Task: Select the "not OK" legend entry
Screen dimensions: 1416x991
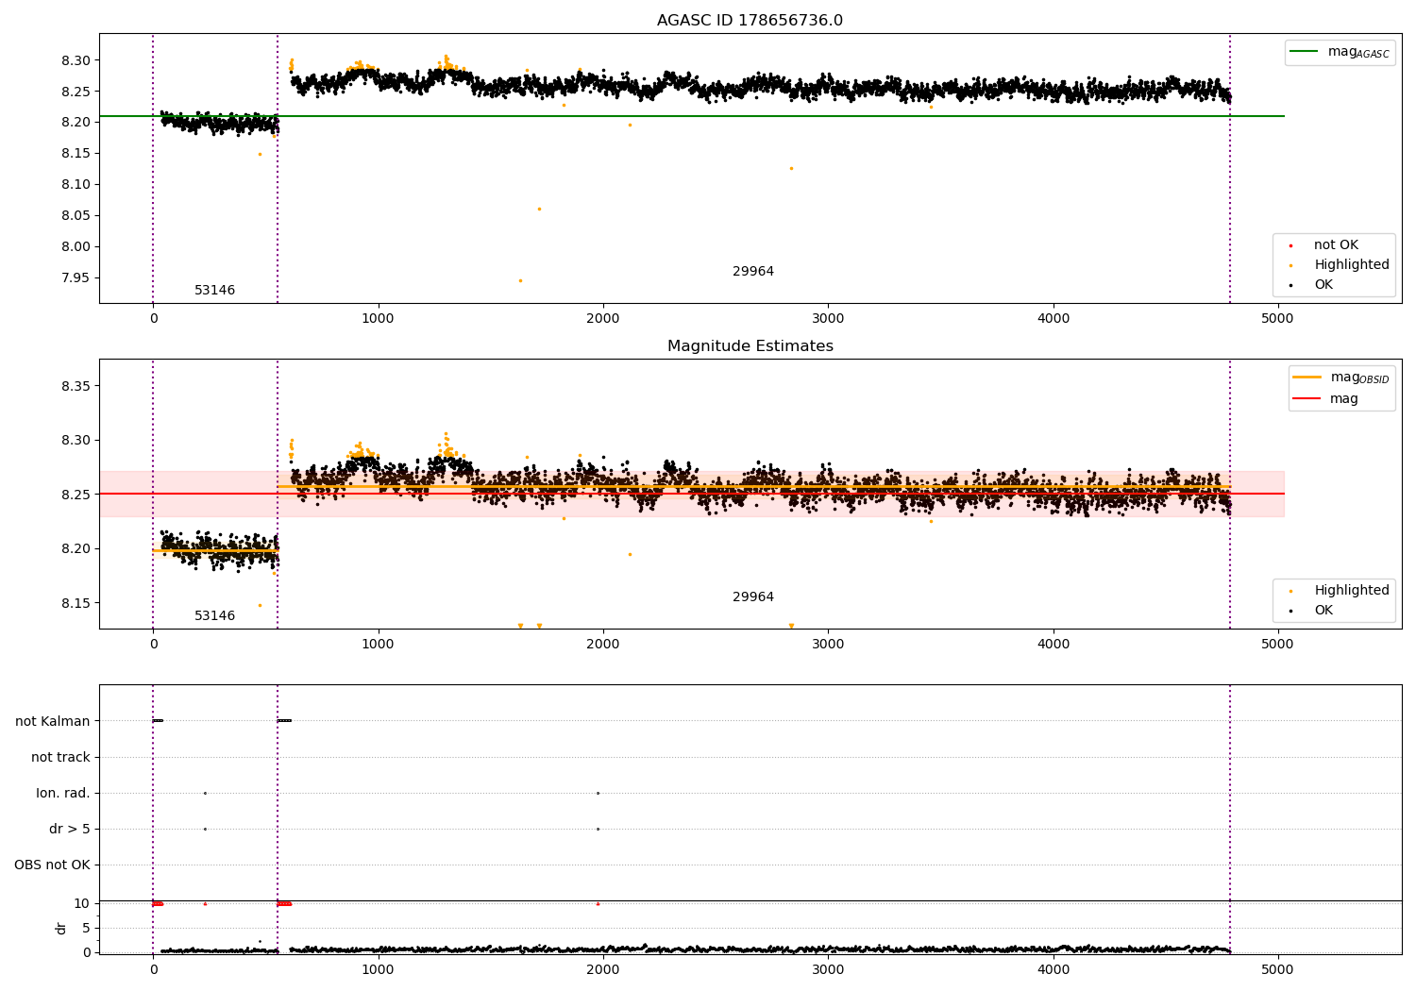Action: coord(1334,245)
